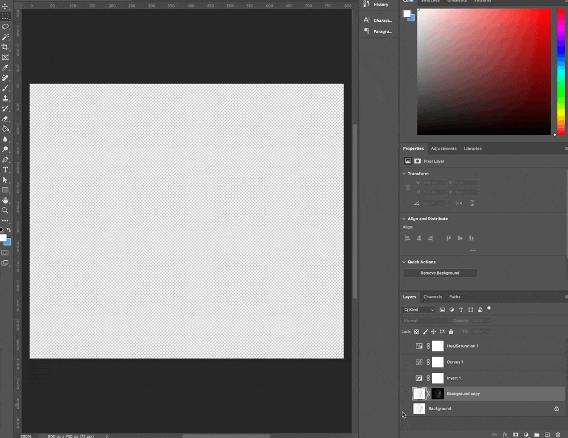
Task: Toggle lock position icon
Action: (434, 331)
